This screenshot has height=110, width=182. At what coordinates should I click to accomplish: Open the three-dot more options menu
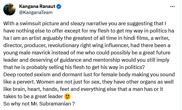click(172, 6)
